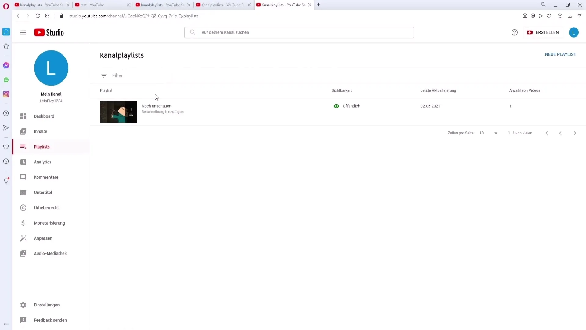Click NEUE PLAYLIST button
586x330 pixels.
tap(560, 54)
